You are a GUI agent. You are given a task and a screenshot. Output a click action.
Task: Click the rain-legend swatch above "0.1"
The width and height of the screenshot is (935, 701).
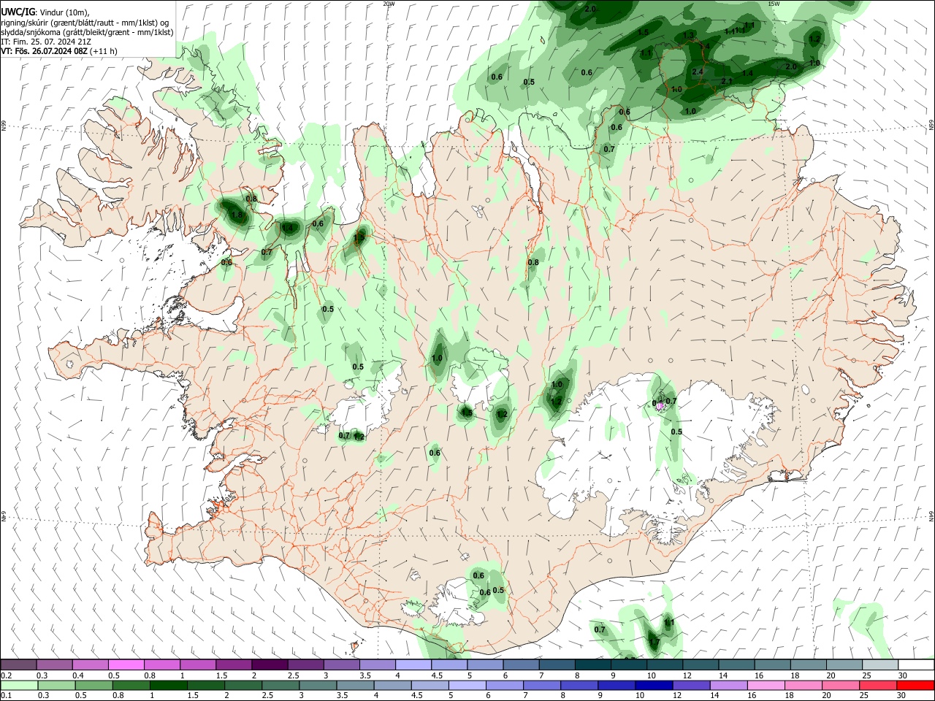(x=19, y=686)
